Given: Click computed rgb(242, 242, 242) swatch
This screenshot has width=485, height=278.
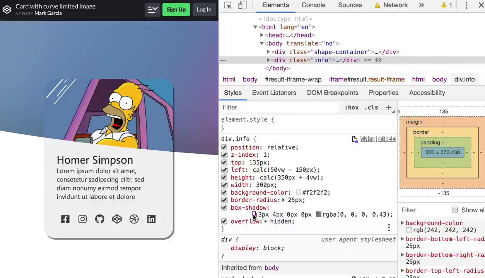Looking at the screenshot, I should coord(408,230).
